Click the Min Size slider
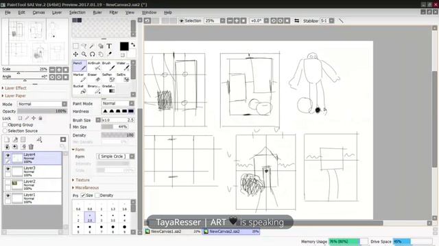439x246 pixels. [115, 126]
